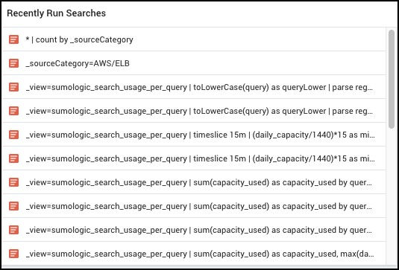This screenshot has height=270, width=399.
Task: Click the icon of the second timeslice 15m search
Action: click(x=13, y=158)
